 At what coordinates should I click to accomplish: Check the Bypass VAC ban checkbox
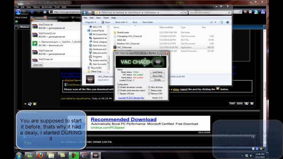coord(119,94)
